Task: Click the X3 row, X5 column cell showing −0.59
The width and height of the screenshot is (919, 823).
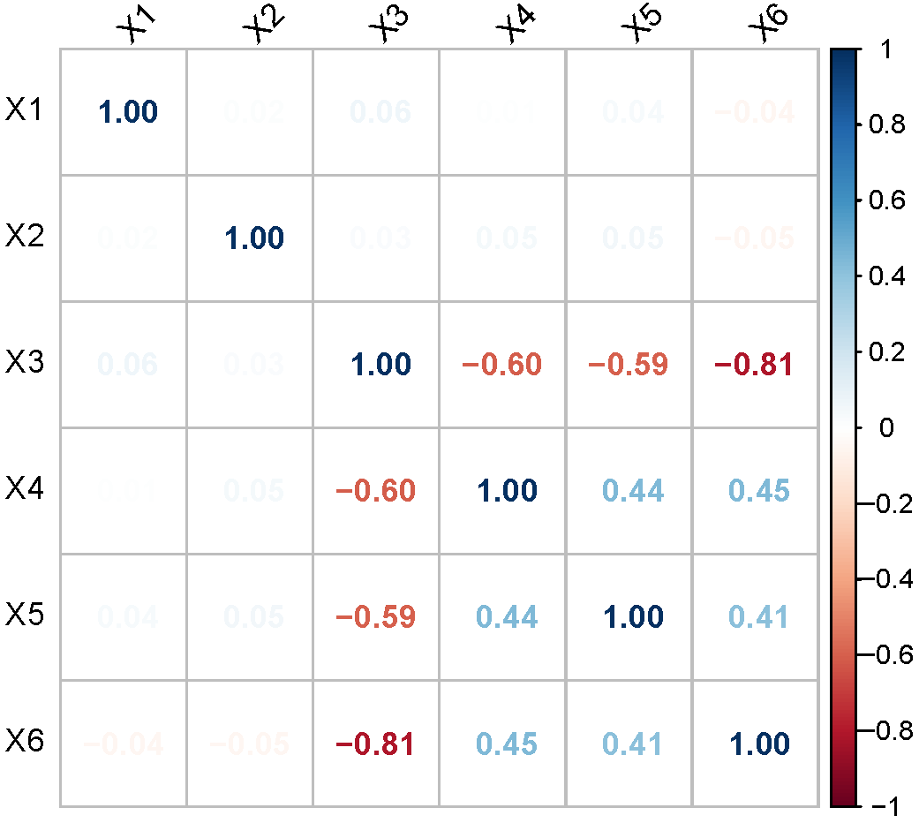Action: 629,365
